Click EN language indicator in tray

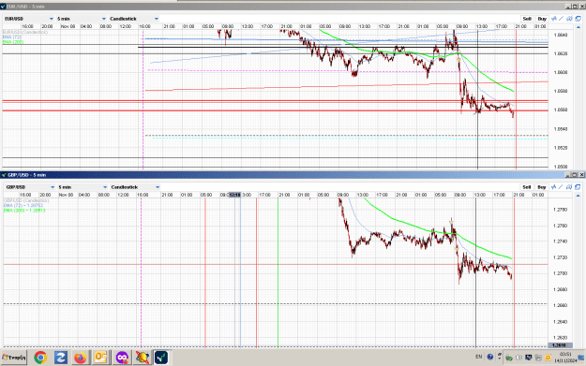(x=479, y=357)
